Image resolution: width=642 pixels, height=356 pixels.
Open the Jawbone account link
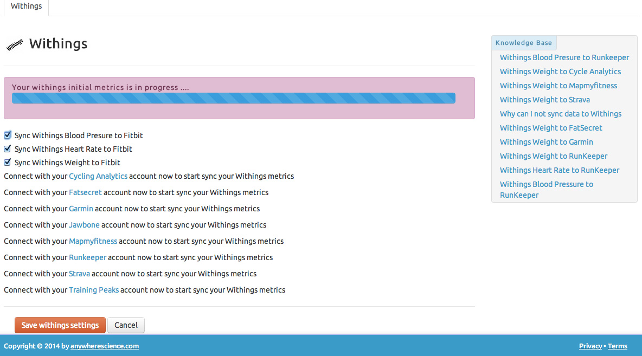(x=84, y=225)
